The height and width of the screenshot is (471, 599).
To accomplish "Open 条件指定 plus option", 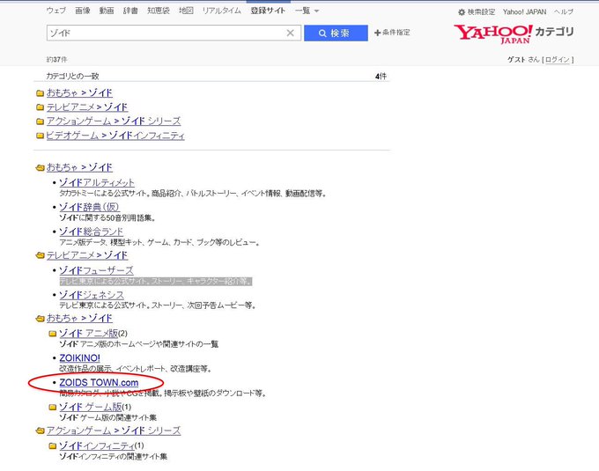I will pyautogui.click(x=392, y=33).
